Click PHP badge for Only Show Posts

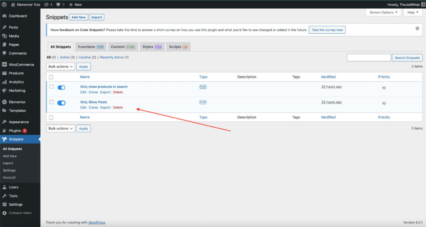pos(203,103)
